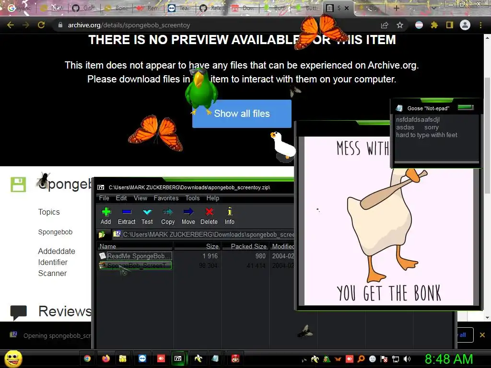Image resolution: width=491 pixels, height=368 pixels.
Task: Open the 7-Zip Edit menu
Action: [121, 198]
